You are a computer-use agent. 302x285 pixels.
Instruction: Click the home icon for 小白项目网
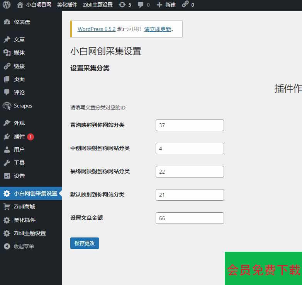pos(20,5)
